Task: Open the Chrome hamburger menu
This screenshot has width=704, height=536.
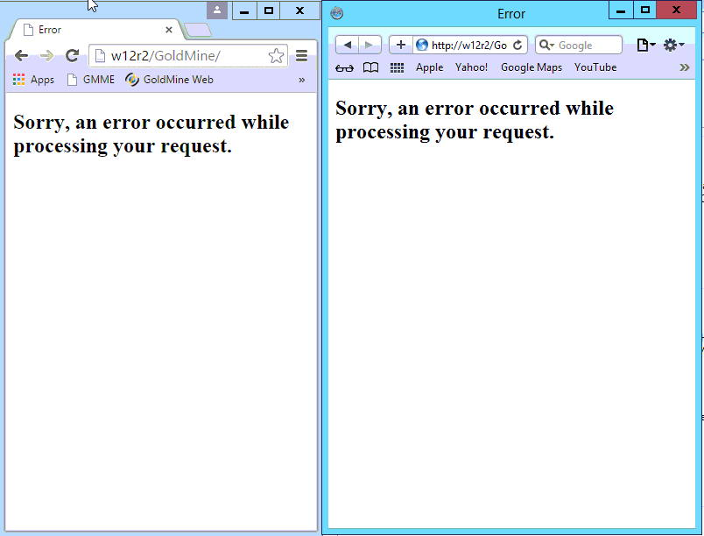Action: click(301, 54)
